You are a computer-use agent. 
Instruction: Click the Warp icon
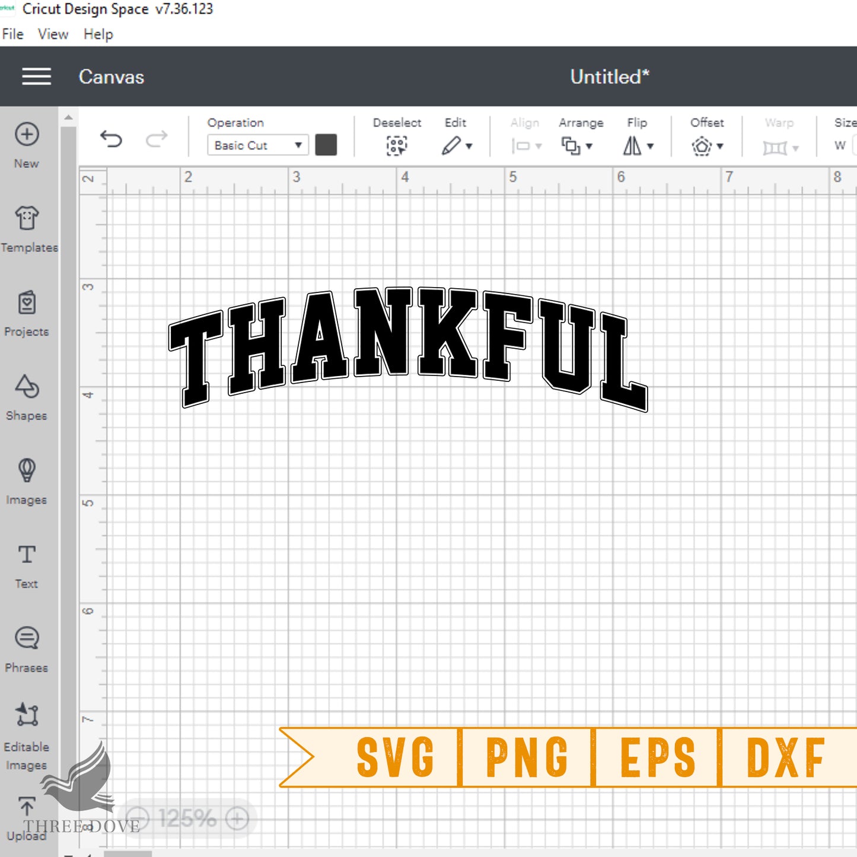pyautogui.click(x=775, y=147)
